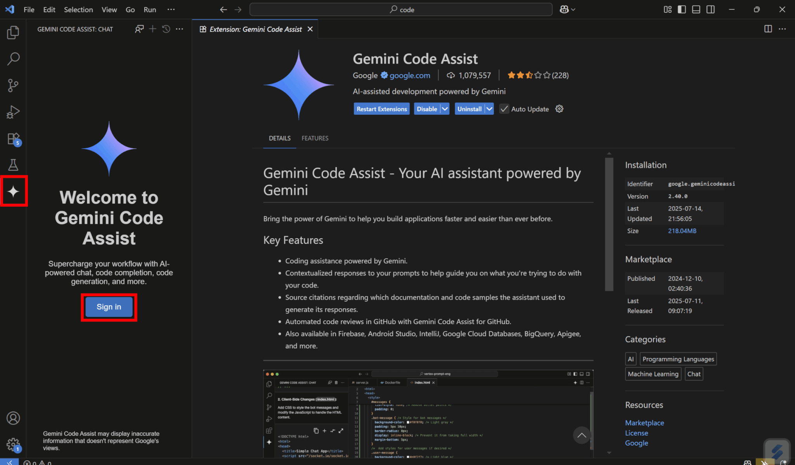Open editor more actions ellipsis
Image resolution: width=795 pixels, height=465 pixels.
pos(782,29)
